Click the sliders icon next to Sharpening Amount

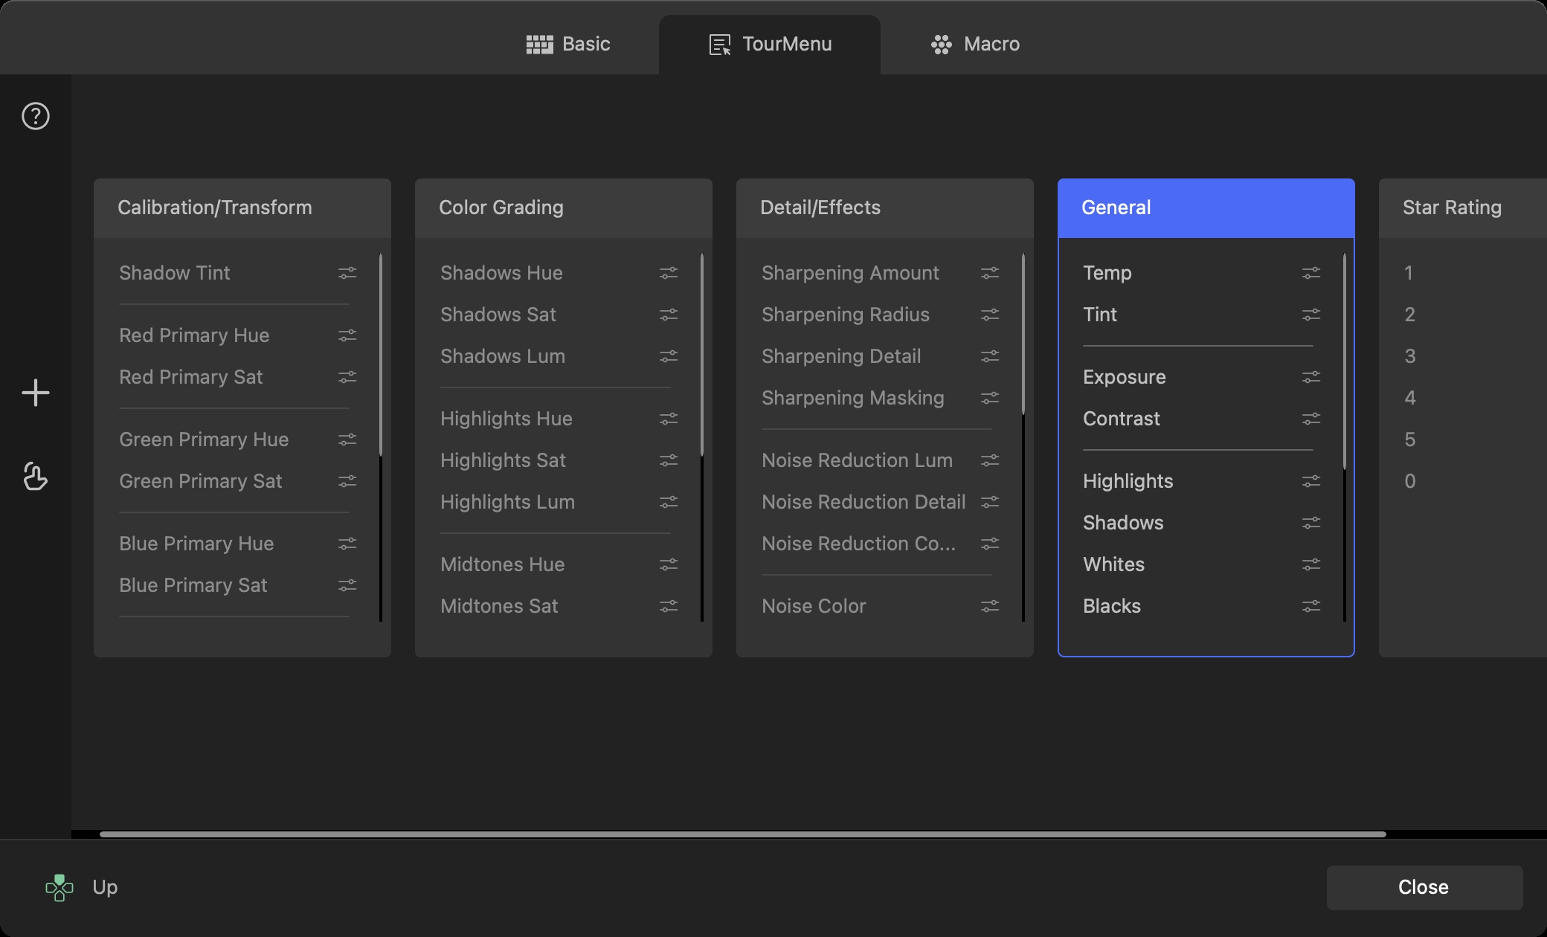click(x=989, y=272)
